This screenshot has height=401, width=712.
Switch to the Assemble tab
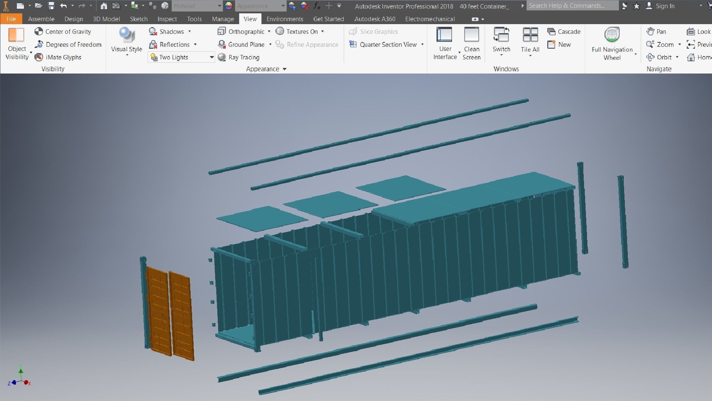click(41, 19)
